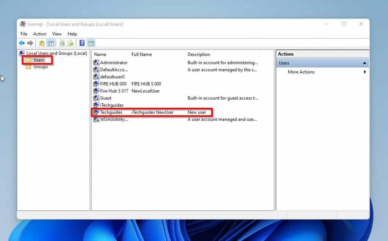
Task: Click the FIRE HUB S 000 full name
Action: point(146,84)
